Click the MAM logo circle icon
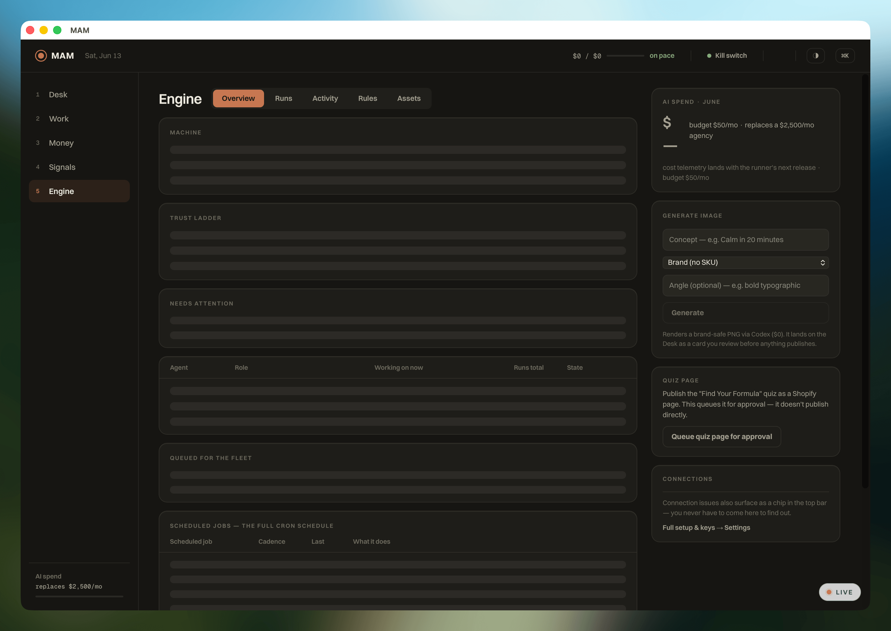 tap(41, 55)
